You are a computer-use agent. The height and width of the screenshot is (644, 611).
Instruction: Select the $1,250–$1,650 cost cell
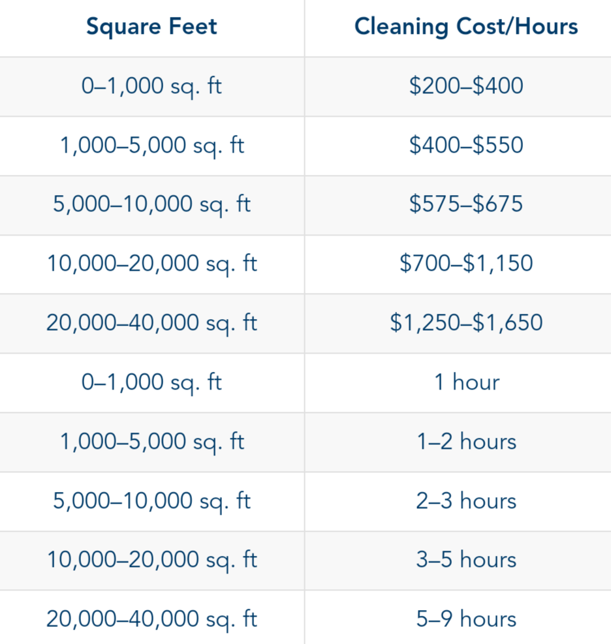[x=466, y=323]
